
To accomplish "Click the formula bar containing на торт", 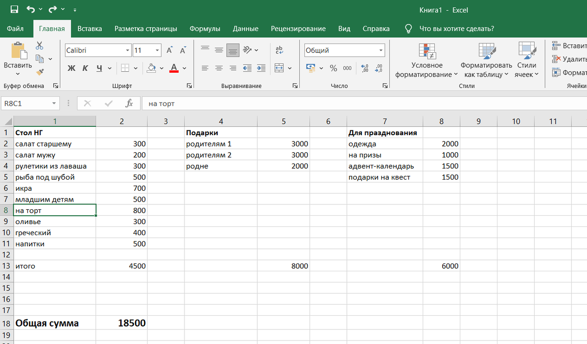I will [x=364, y=103].
